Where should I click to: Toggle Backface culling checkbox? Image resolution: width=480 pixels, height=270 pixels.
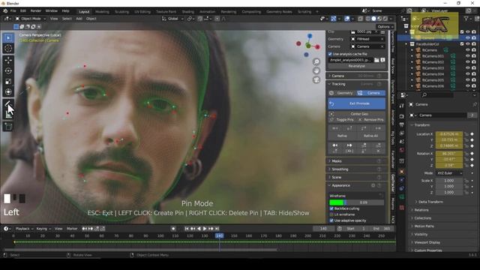click(x=331, y=208)
